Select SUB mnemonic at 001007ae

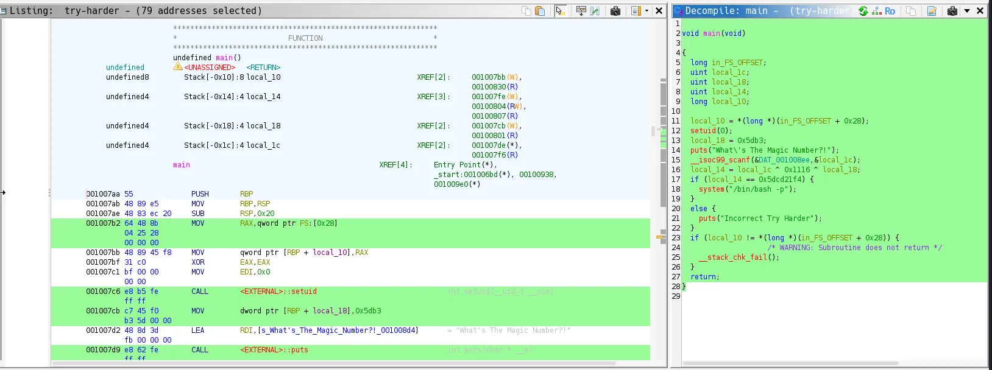coord(198,214)
